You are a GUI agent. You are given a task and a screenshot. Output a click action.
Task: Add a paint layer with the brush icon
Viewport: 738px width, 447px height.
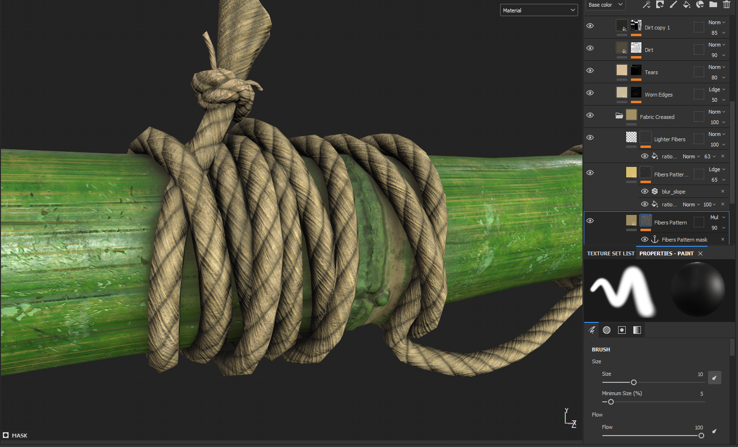[673, 5]
